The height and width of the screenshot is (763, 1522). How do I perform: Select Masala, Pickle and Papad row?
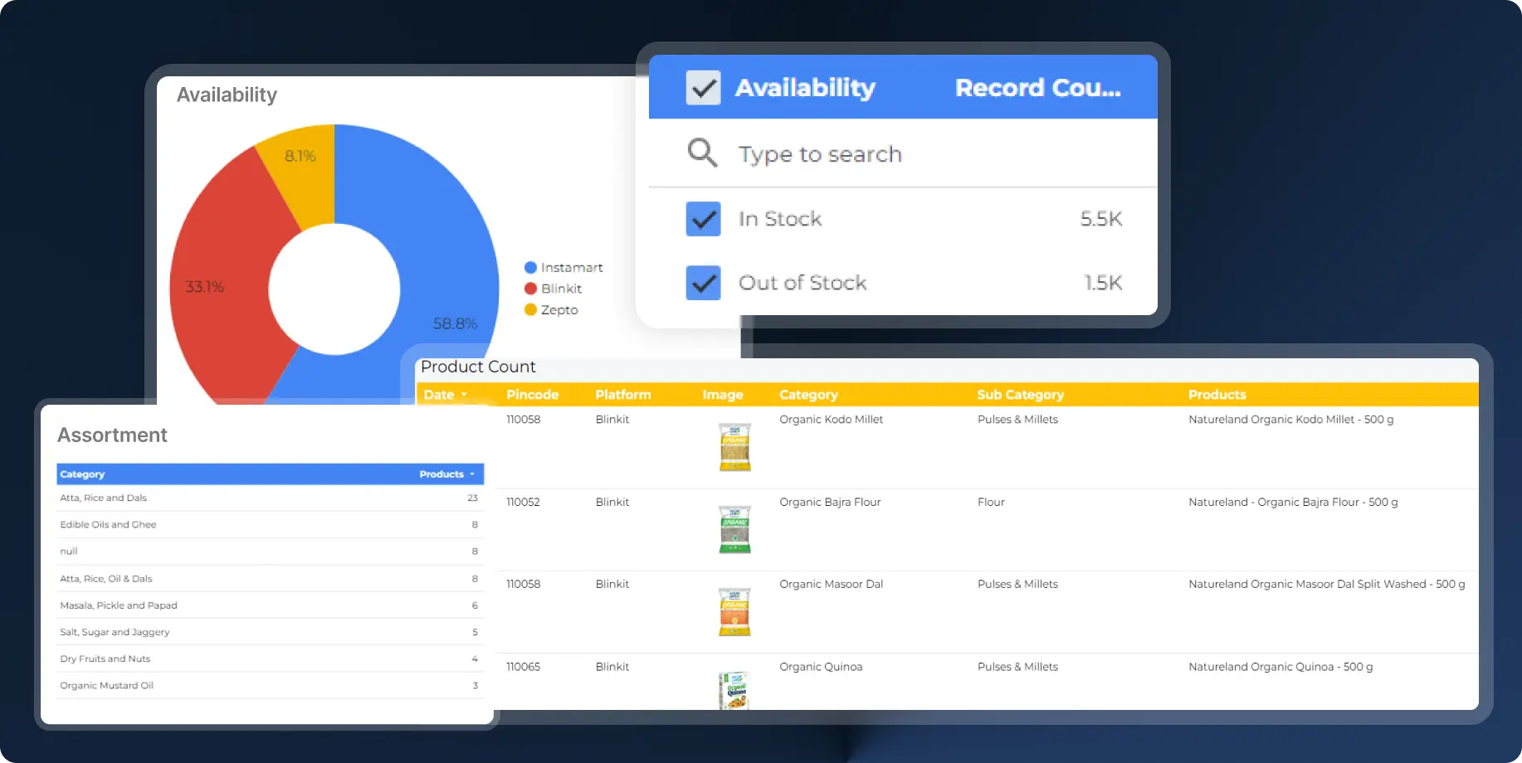click(x=270, y=605)
